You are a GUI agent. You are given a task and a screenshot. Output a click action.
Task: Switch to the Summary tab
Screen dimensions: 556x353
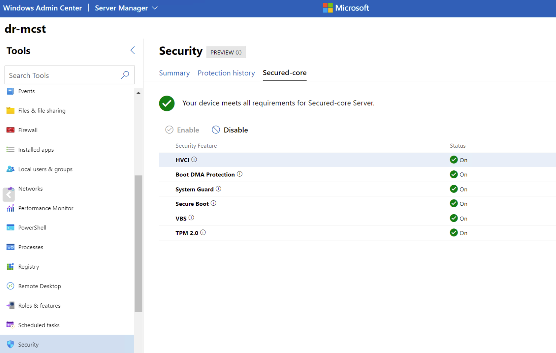(174, 73)
